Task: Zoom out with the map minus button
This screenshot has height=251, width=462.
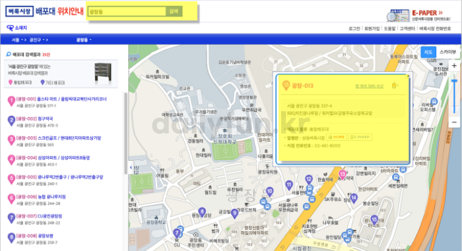Action: coord(454,122)
